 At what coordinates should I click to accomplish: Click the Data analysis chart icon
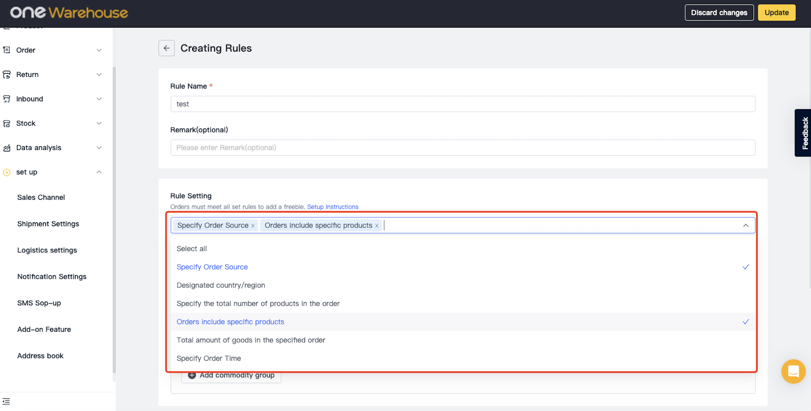pos(7,148)
